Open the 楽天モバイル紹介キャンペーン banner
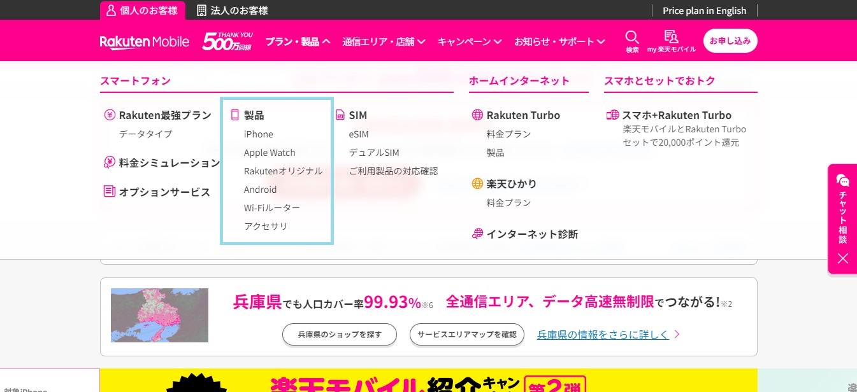This screenshot has width=857, height=392. click(x=429, y=381)
